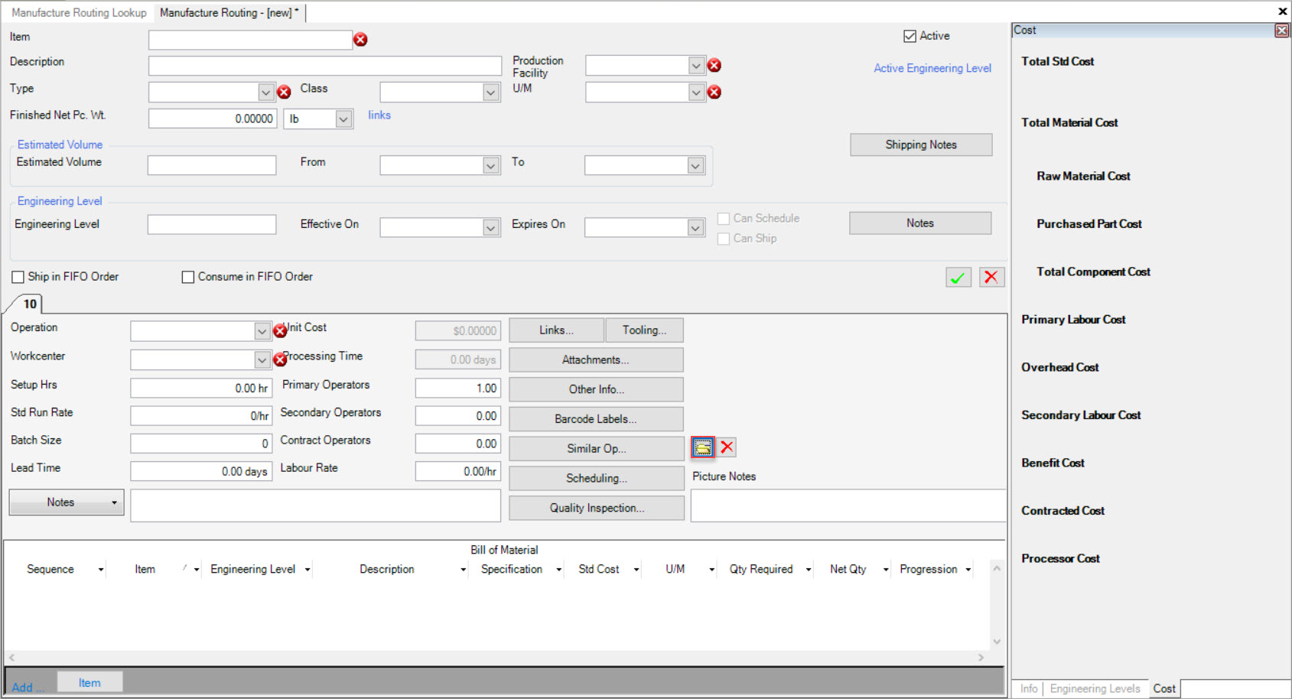The width and height of the screenshot is (1292, 699).
Task: Open the lb weight unit dropdown
Action: (x=343, y=119)
